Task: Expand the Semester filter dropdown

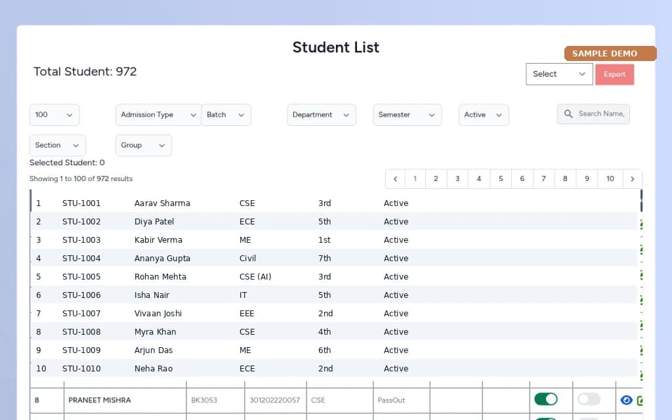Action: (407, 115)
